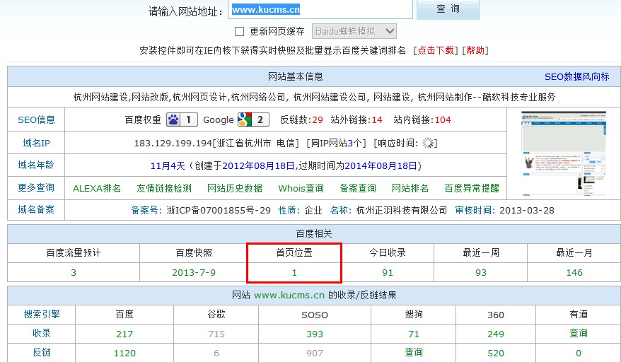Click the IP address 183.129.199.194 text
The height and width of the screenshot is (362, 621).
(173, 144)
